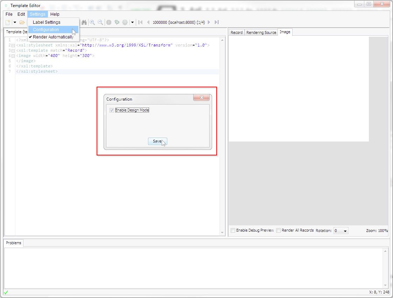The height and width of the screenshot is (298, 393).
Task: Jump to the last record
Action: [x=217, y=22]
